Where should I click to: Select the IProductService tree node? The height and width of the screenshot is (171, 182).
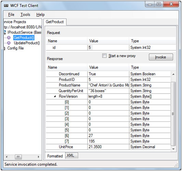tap(24, 32)
